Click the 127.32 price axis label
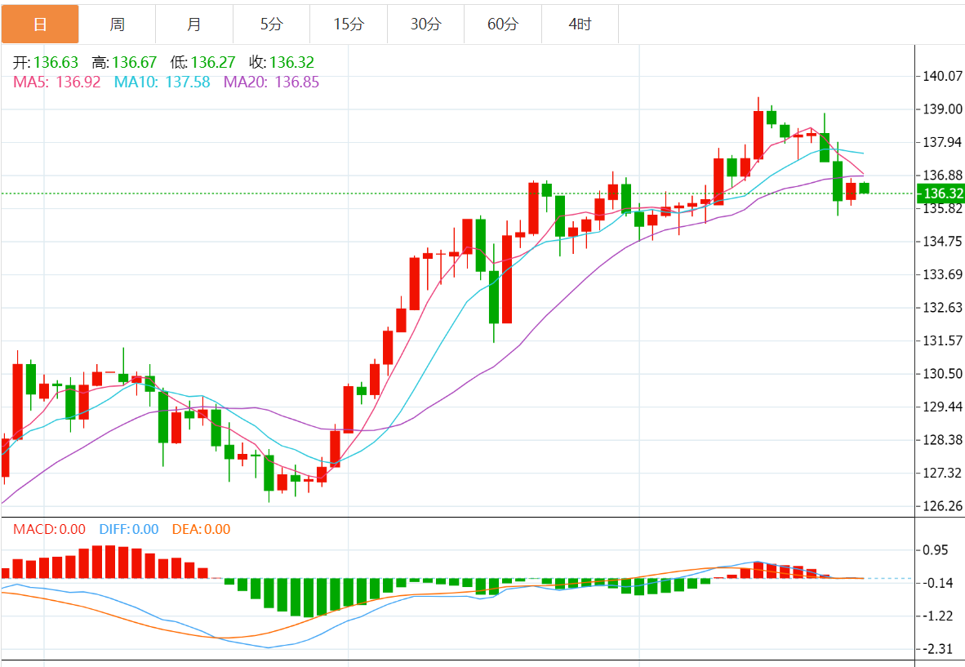The height and width of the screenshot is (667, 965). tap(942, 474)
